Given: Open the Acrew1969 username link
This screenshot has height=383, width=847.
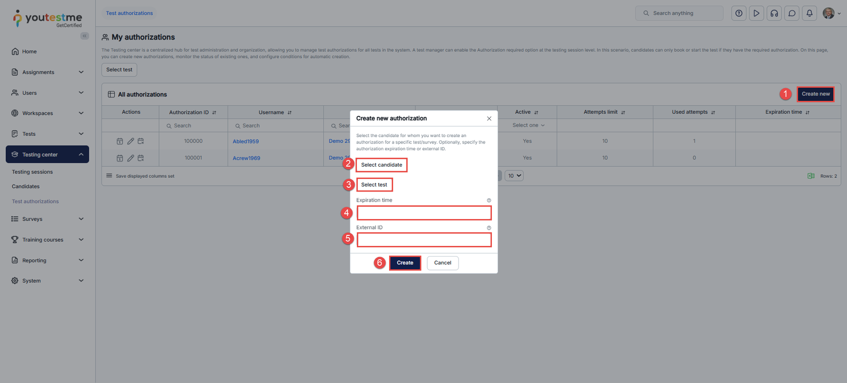Looking at the screenshot, I should (246, 158).
